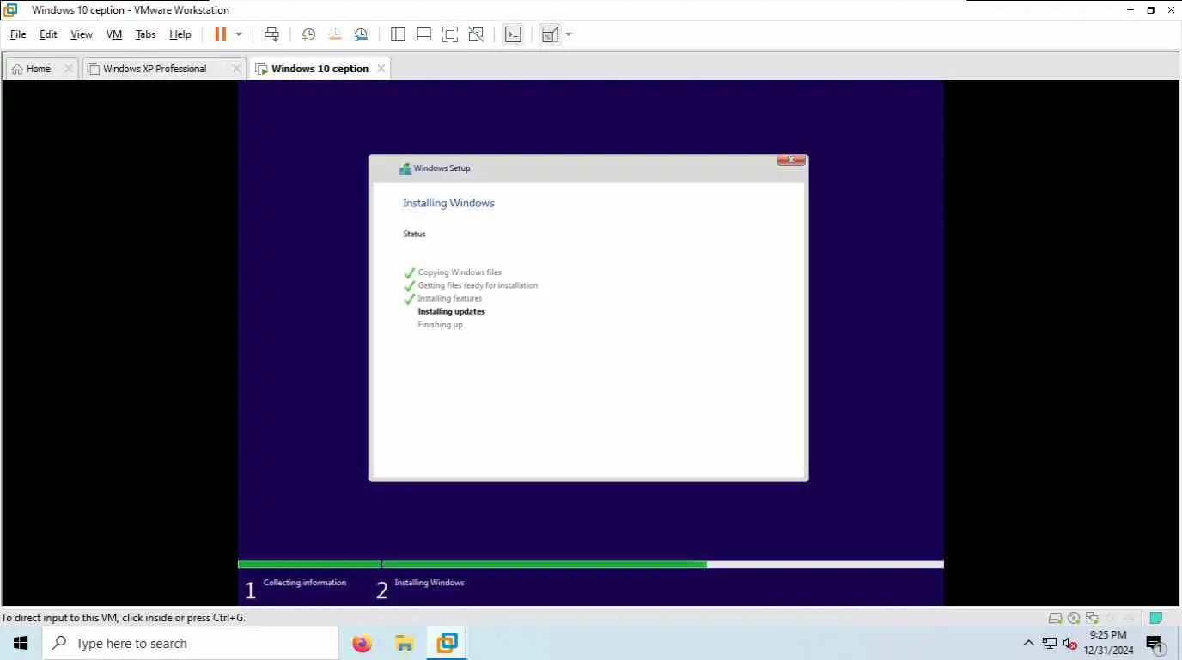1182x660 pixels.
Task: Click the 'Collecting information' stage label
Action: tap(305, 583)
